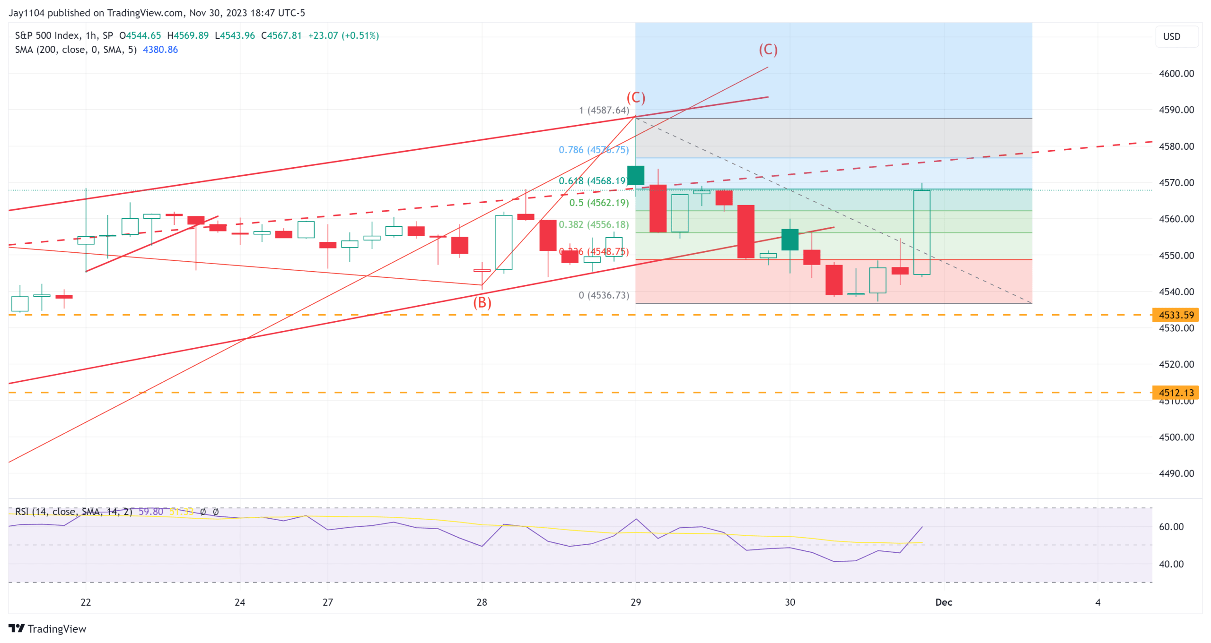
Task: Click the 22 date label on time axis
Action: pos(86,602)
